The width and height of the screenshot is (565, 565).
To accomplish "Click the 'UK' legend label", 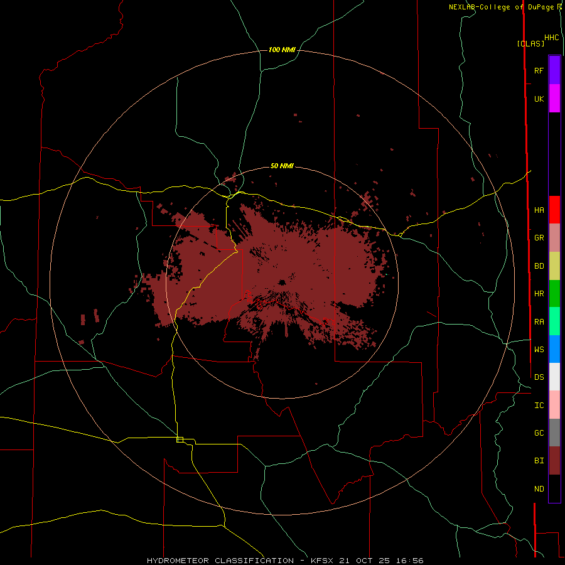I will pos(539,99).
